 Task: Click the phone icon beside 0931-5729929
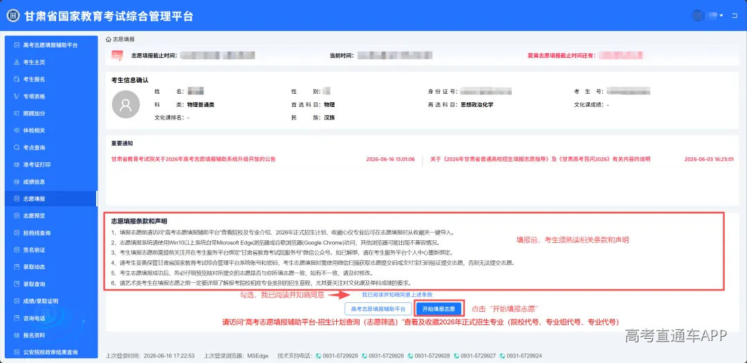[318, 356]
